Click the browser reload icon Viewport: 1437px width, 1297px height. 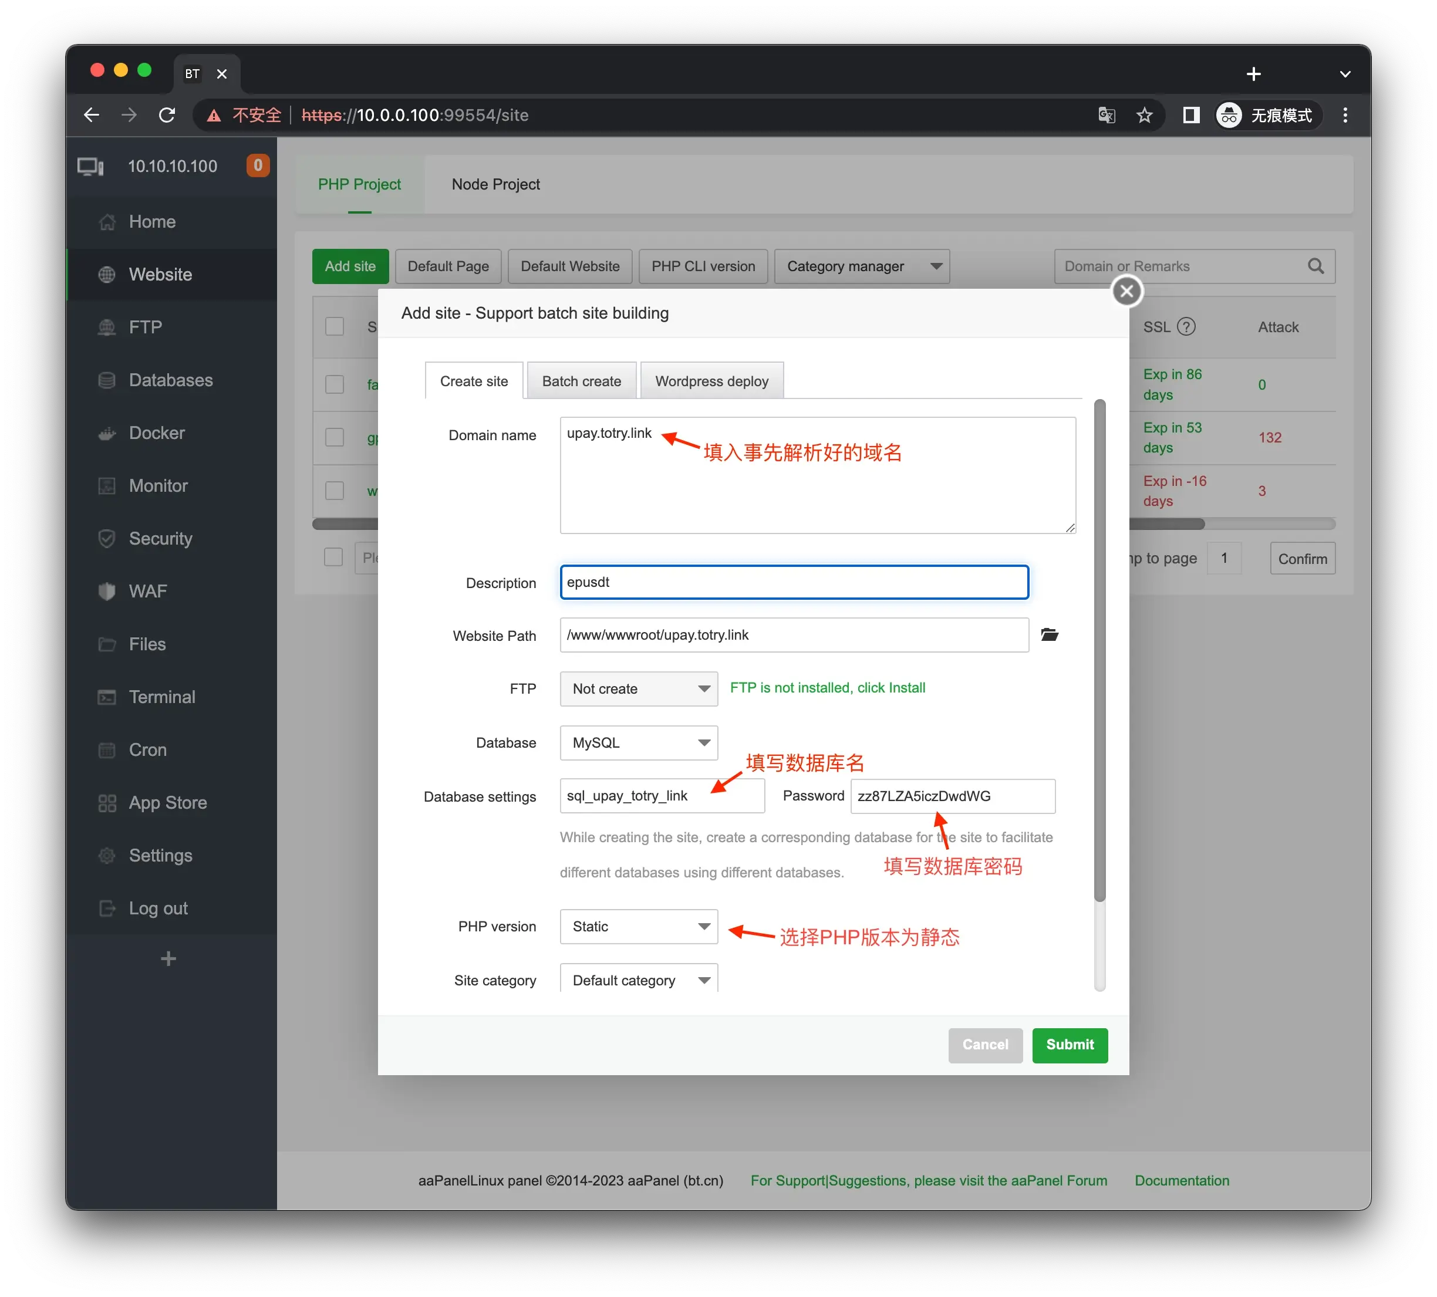pyautogui.click(x=167, y=115)
